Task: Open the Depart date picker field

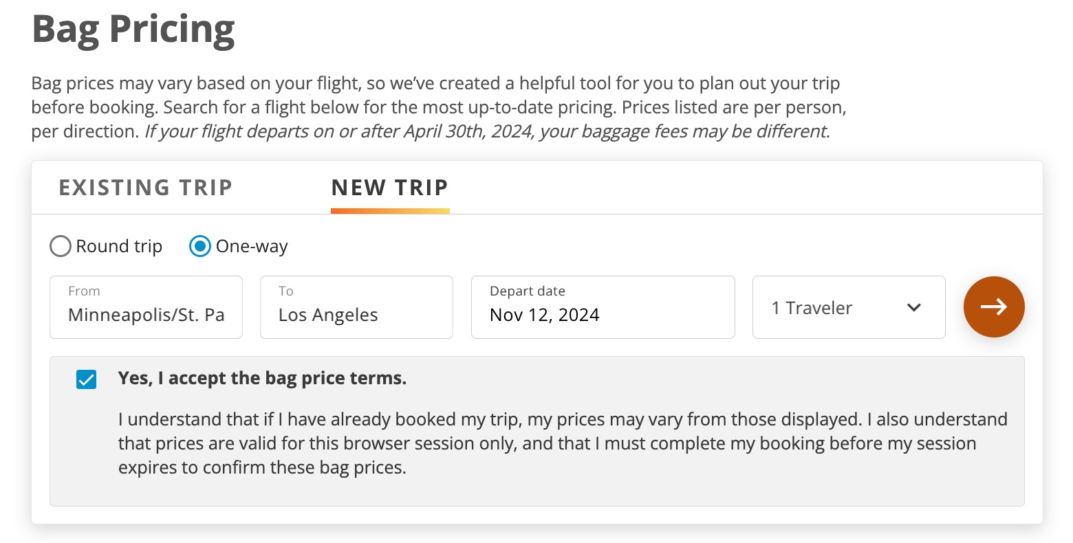Action: click(603, 307)
